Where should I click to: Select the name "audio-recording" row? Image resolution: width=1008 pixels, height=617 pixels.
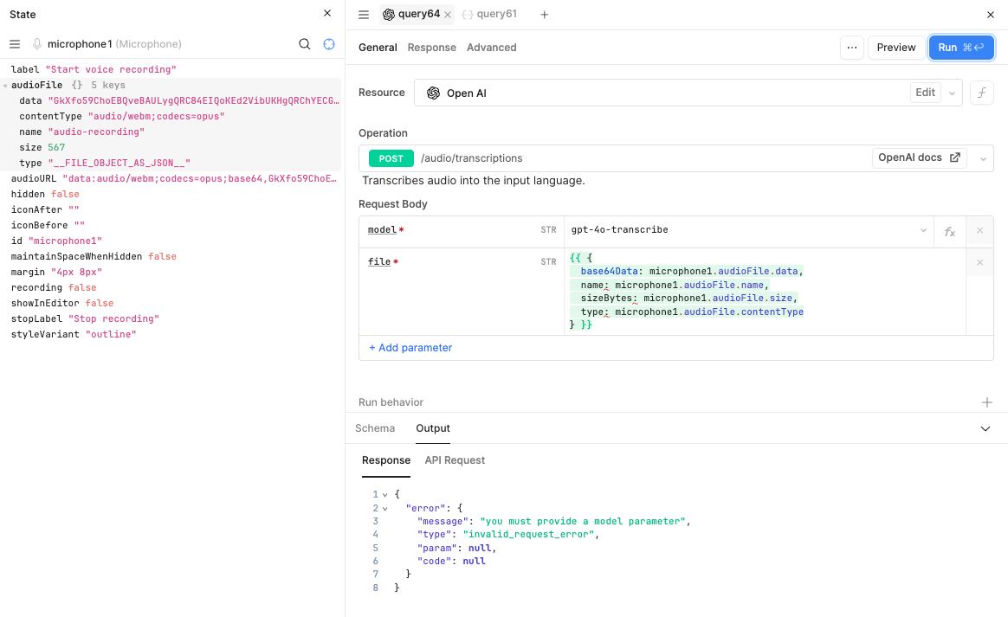click(171, 132)
